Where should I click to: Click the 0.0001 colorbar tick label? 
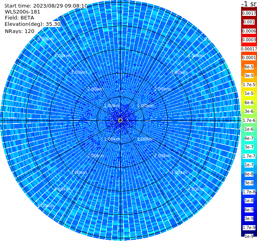[249, 58]
